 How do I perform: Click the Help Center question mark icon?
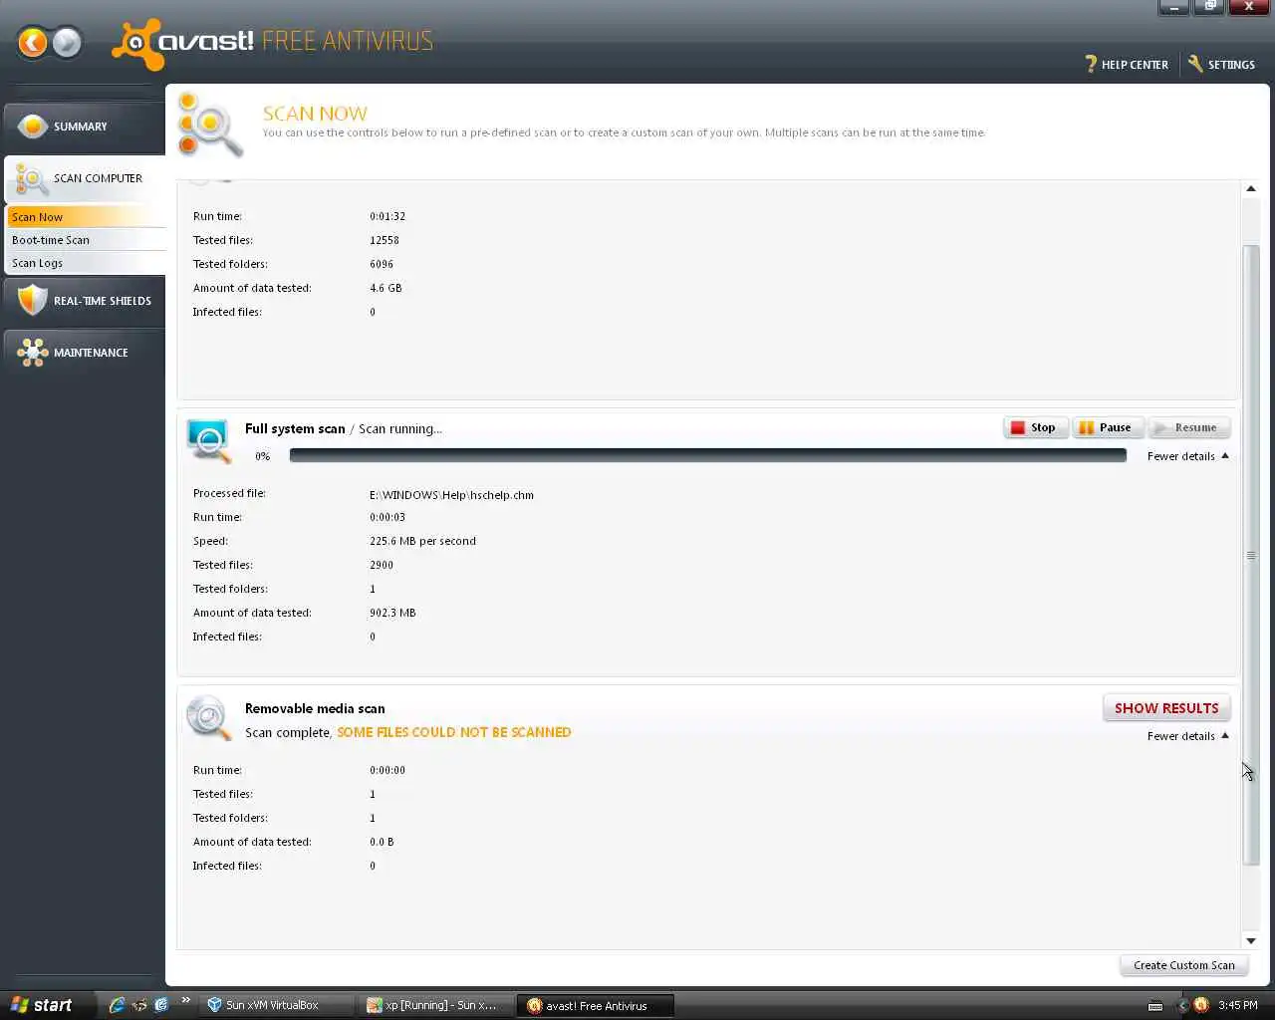pyautogui.click(x=1091, y=64)
